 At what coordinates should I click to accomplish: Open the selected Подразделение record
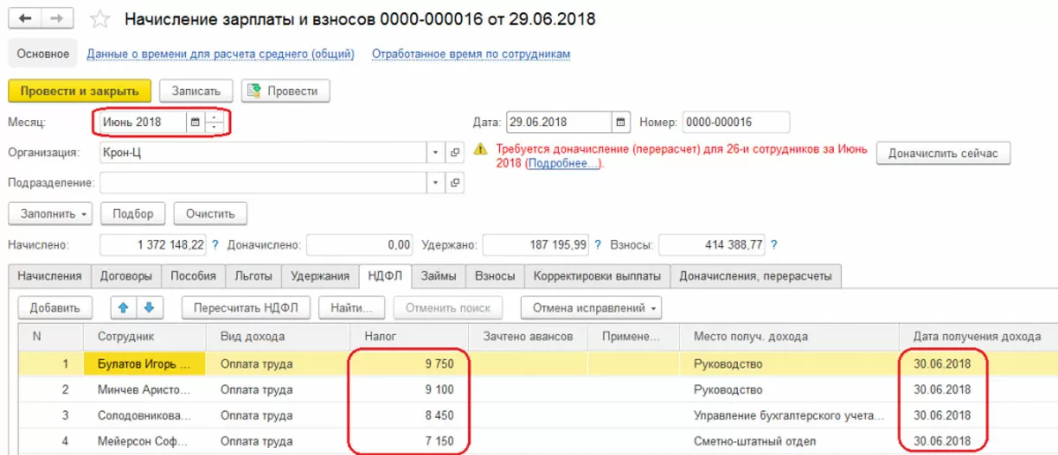pyautogui.click(x=455, y=183)
